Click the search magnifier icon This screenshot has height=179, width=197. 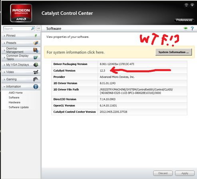point(33,28)
